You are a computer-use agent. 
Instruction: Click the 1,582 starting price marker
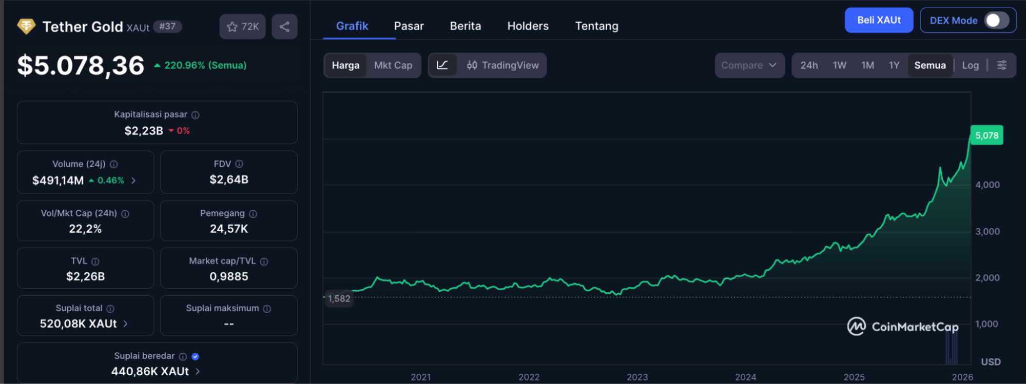click(339, 298)
